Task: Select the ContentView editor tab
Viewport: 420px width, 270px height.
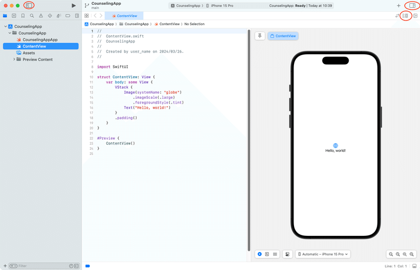Action: (x=124, y=16)
